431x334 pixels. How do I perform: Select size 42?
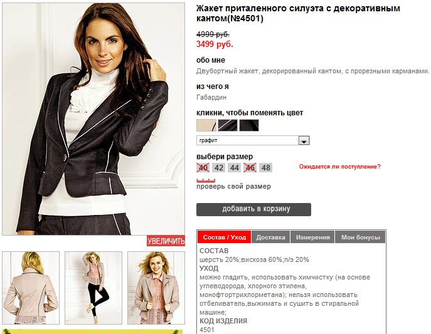pyautogui.click(x=219, y=168)
